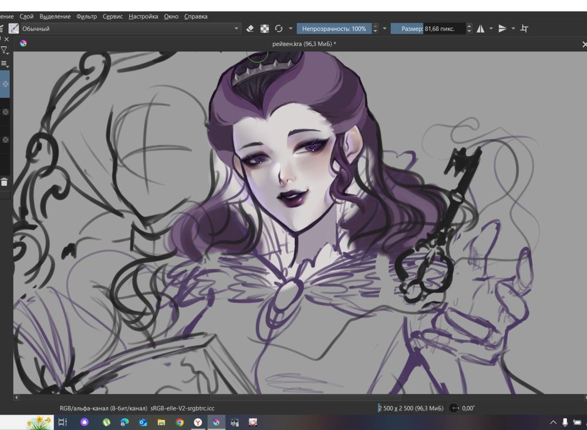Image resolution: width=587 pixels, height=430 pixels.
Task: Open the Окно menu
Action: (171, 16)
